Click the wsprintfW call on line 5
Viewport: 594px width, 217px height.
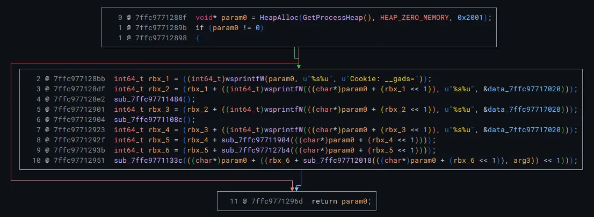tap(285, 110)
